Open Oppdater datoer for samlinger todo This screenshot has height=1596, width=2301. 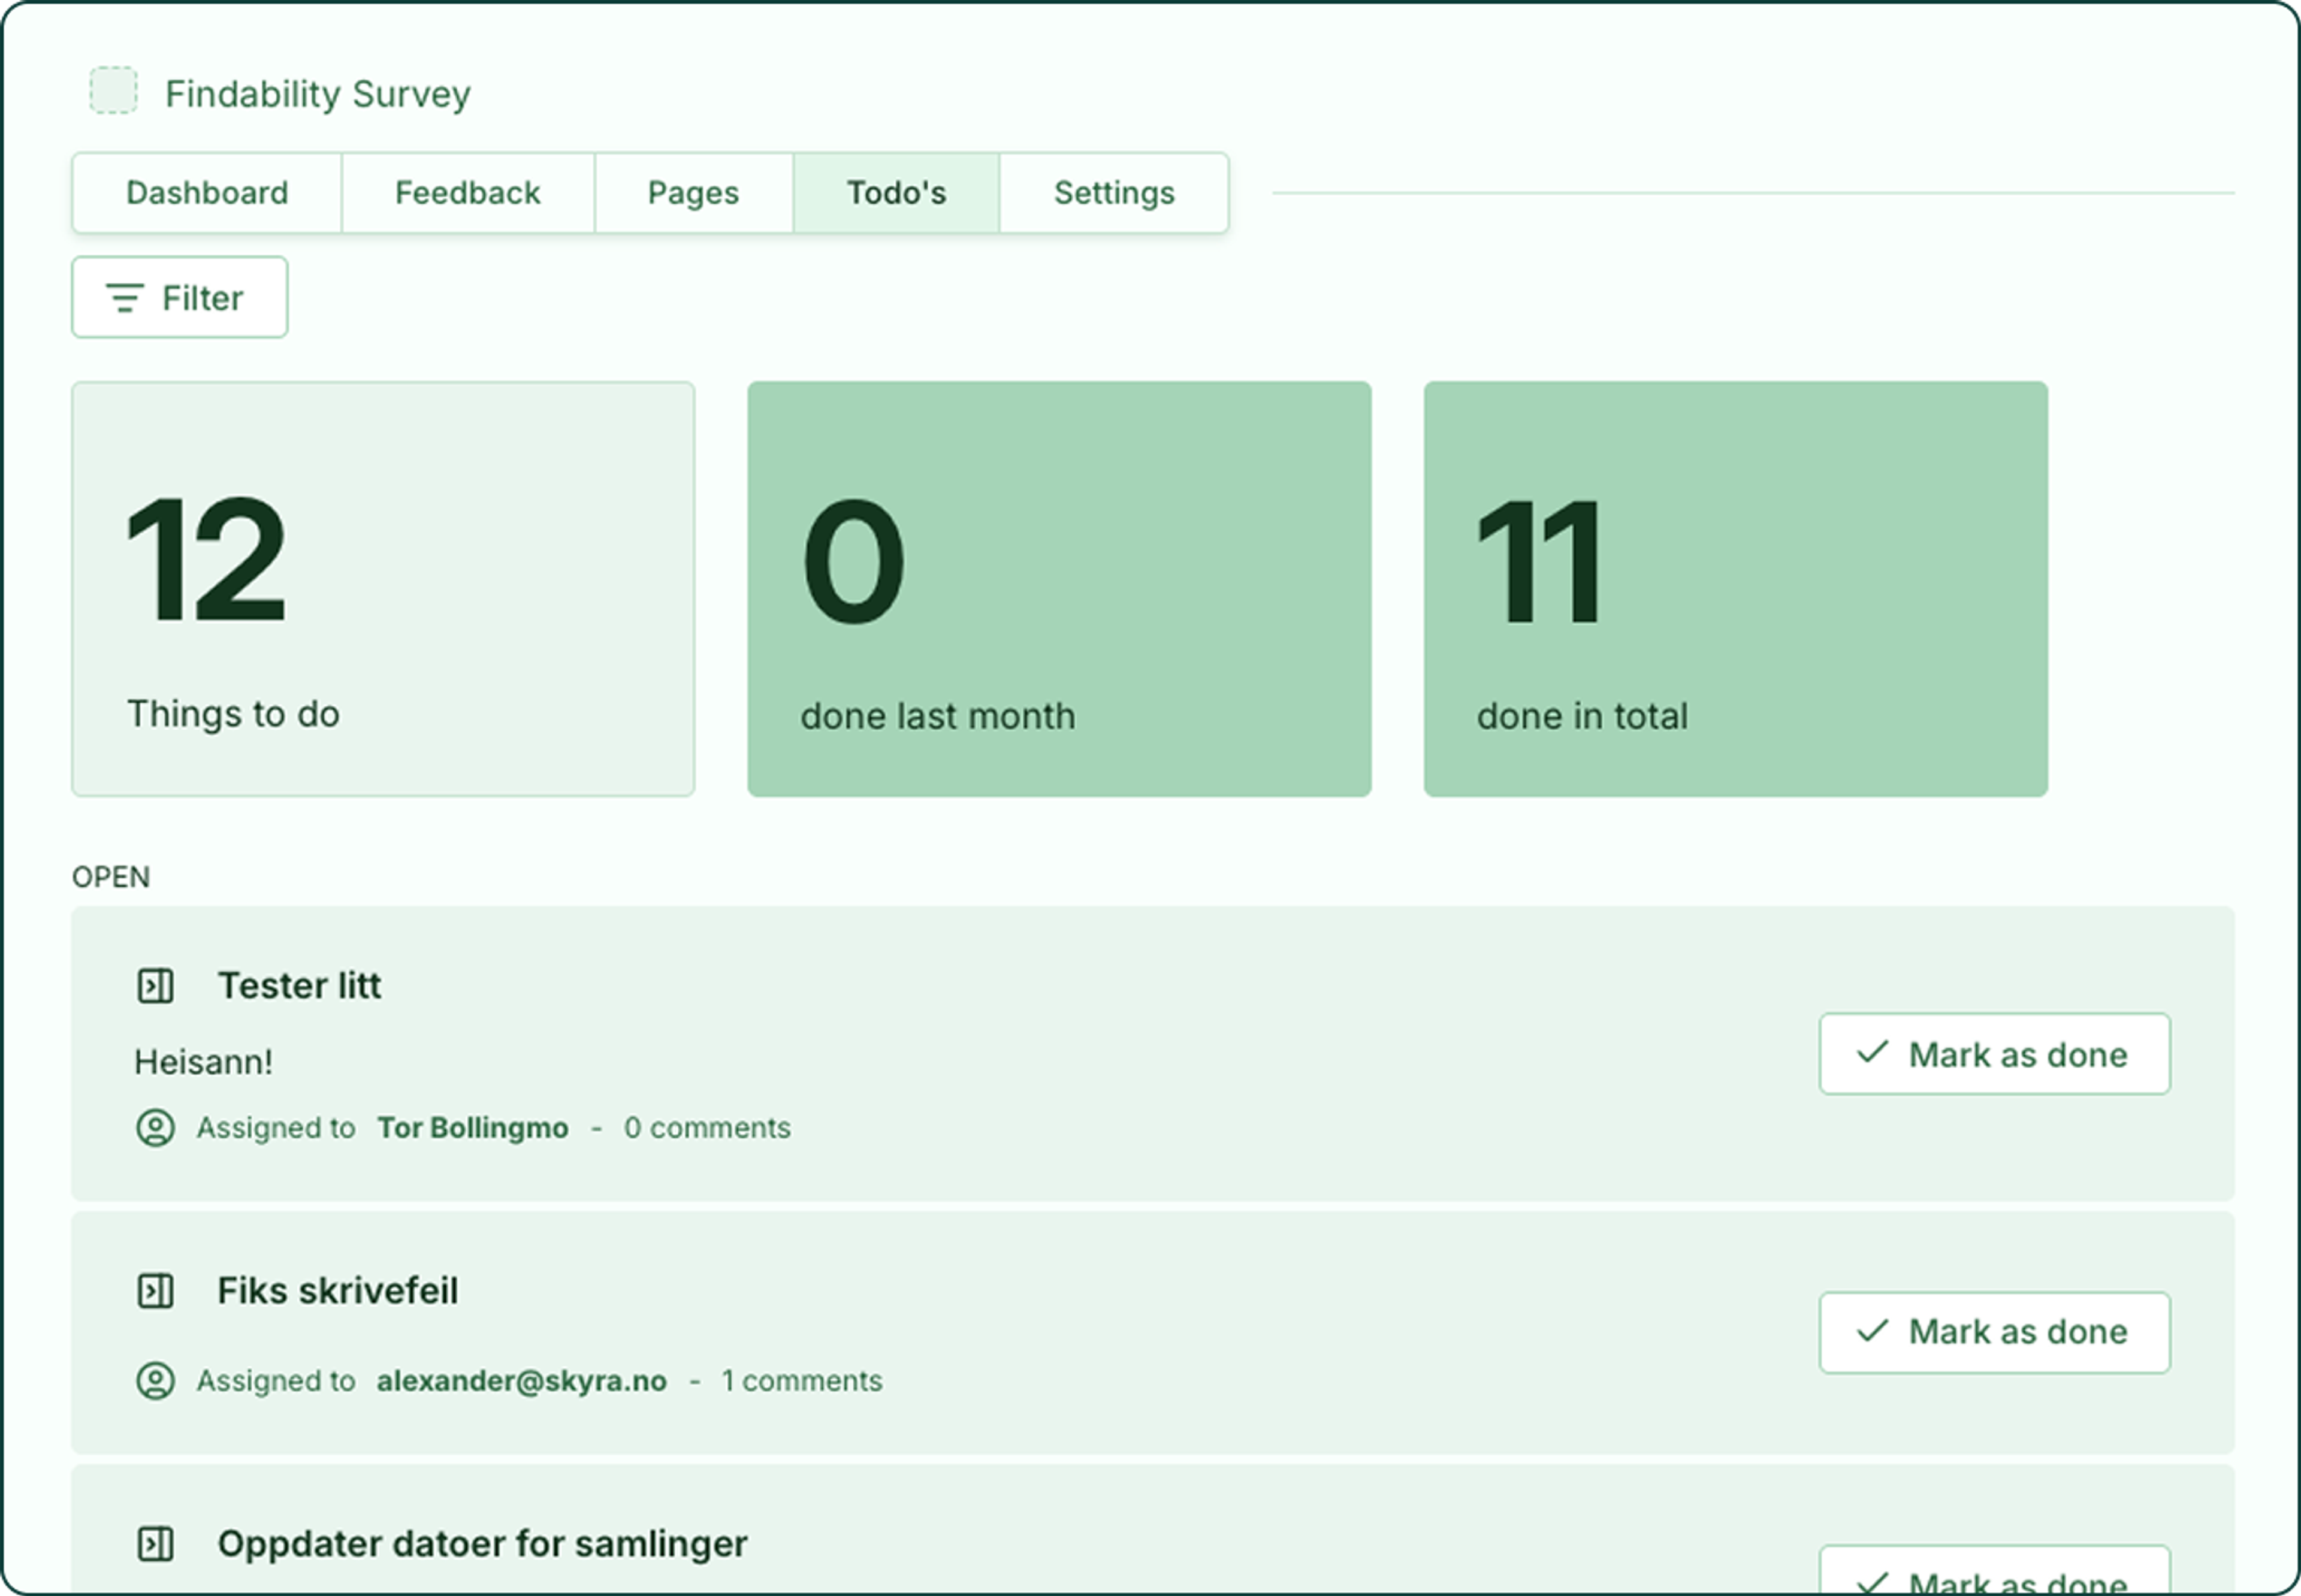coord(482,1545)
